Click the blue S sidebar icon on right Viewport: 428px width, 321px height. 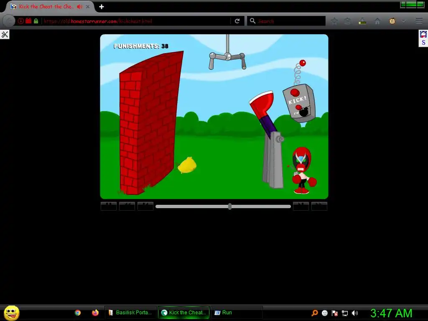(423, 43)
